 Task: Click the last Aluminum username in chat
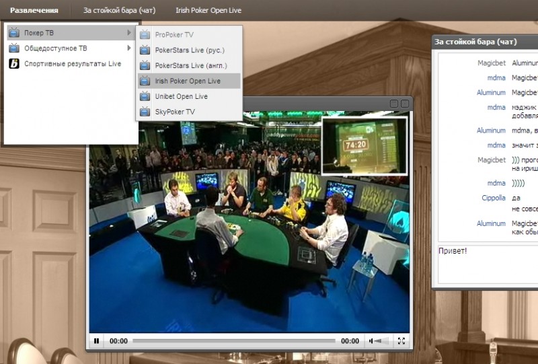pos(491,223)
